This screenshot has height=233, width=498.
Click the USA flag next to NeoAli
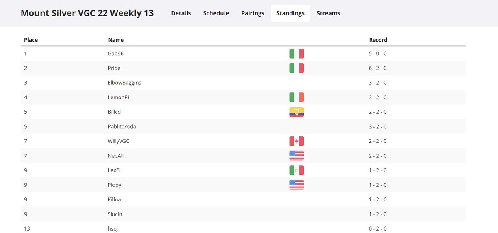click(296, 156)
